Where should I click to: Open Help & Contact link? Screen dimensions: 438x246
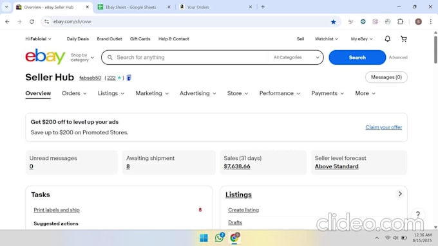point(173,39)
